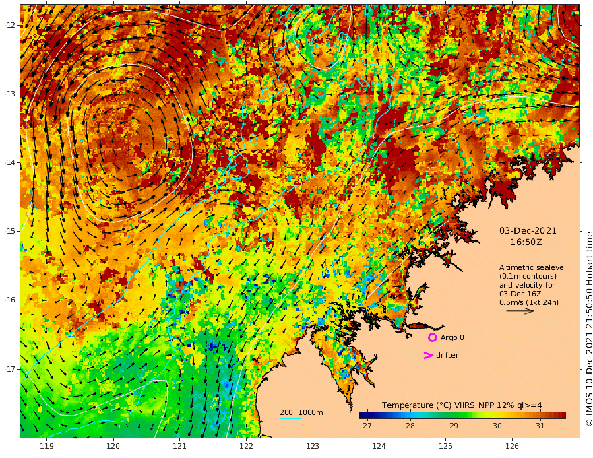This screenshot has width=593, height=458.
Task: Click the 'drifter' legend label
Action: pyautogui.click(x=447, y=355)
